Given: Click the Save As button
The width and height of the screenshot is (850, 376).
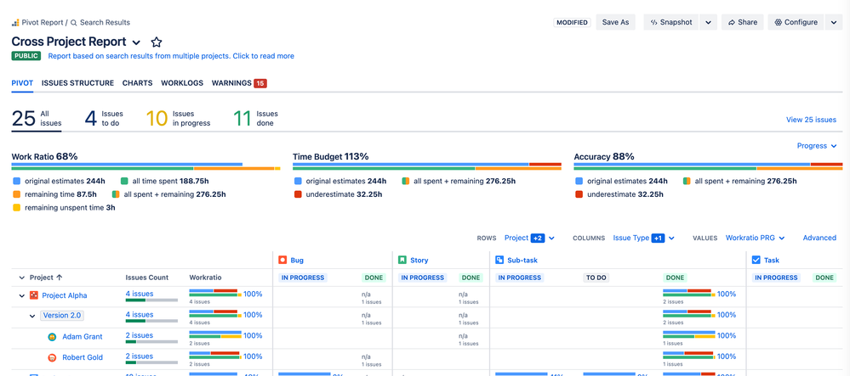Looking at the screenshot, I should click(615, 22).
